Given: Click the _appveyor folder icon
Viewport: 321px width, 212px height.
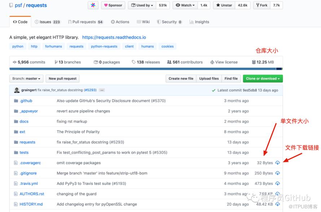Looking at the screenshot, I should (16, 111).
